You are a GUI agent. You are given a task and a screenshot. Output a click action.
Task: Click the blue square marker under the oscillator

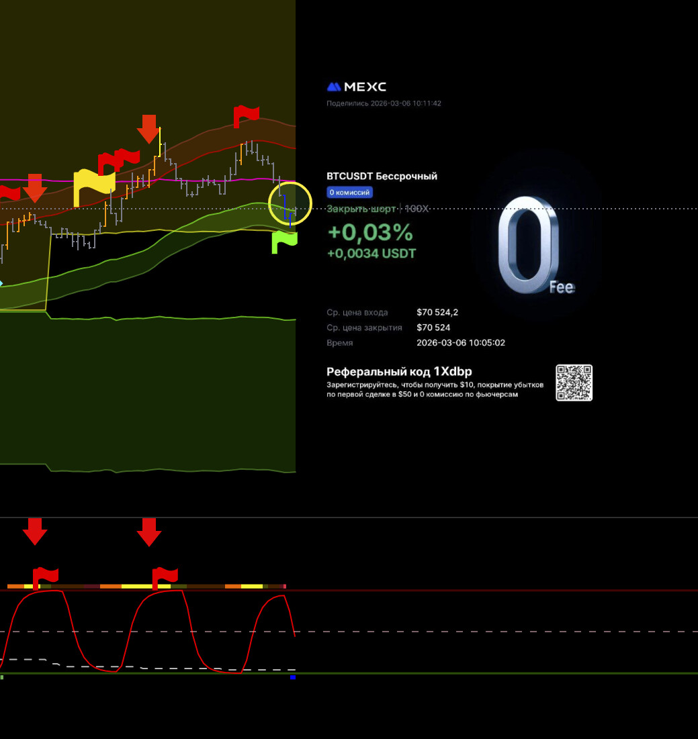tap(293, 677)
